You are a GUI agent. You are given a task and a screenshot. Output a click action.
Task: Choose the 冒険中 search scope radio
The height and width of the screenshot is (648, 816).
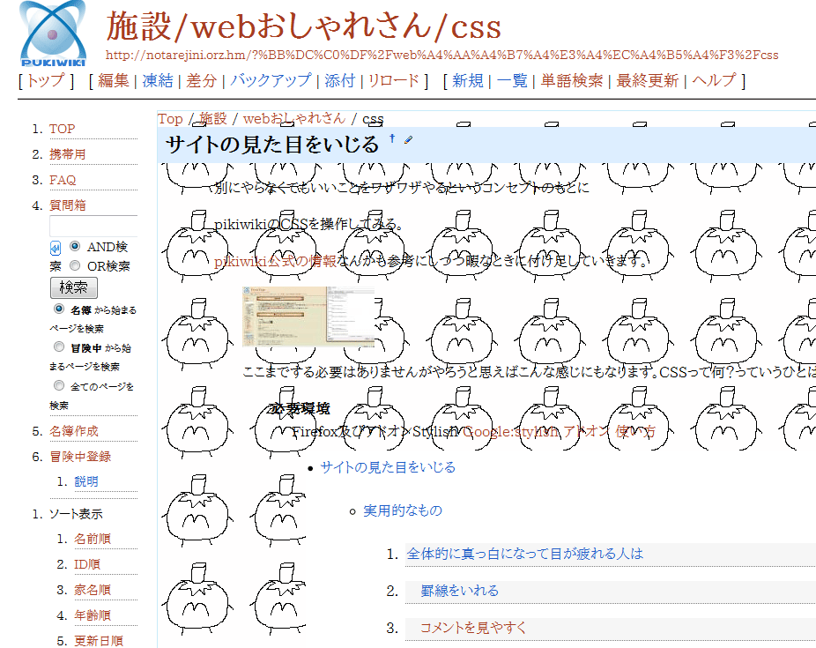coord(59,347)
